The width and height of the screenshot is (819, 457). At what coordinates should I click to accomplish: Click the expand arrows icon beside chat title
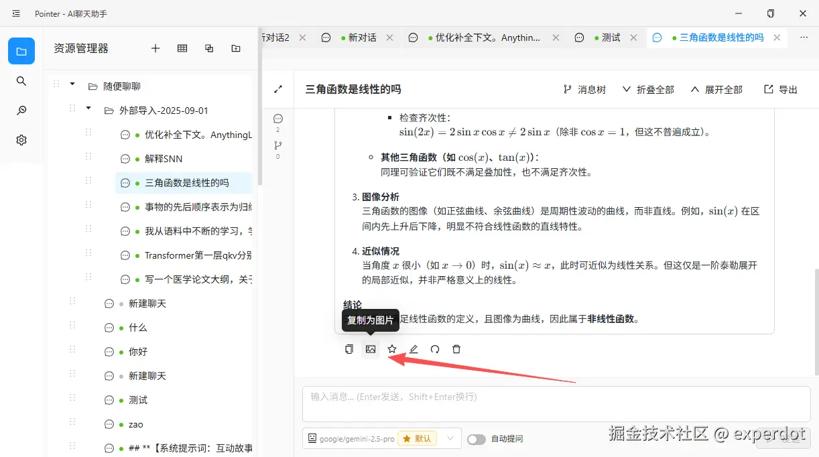[x=278, y=89]
